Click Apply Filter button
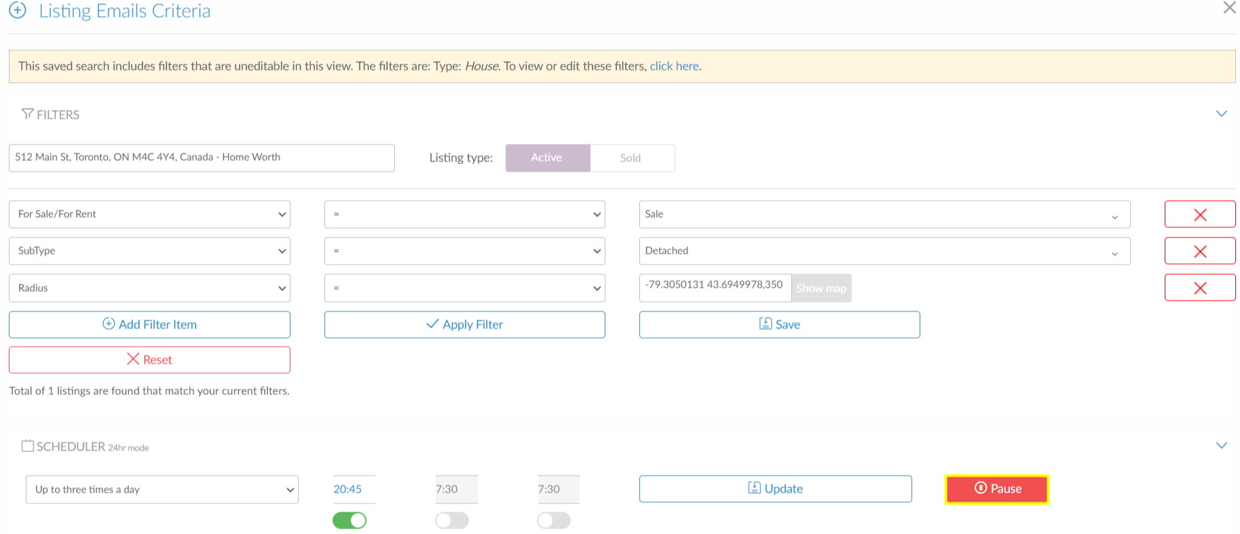Screen dimensions: 1240x534 coord(464,324)
